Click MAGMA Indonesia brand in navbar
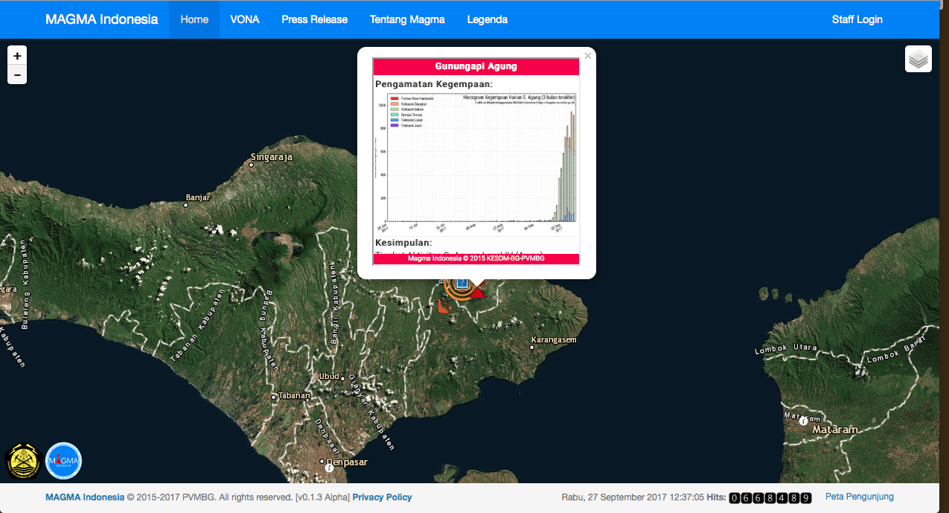 pos(101,19)
